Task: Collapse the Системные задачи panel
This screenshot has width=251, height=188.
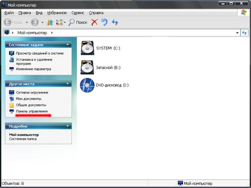Action: pyautogui.click(x=68, y=44)
